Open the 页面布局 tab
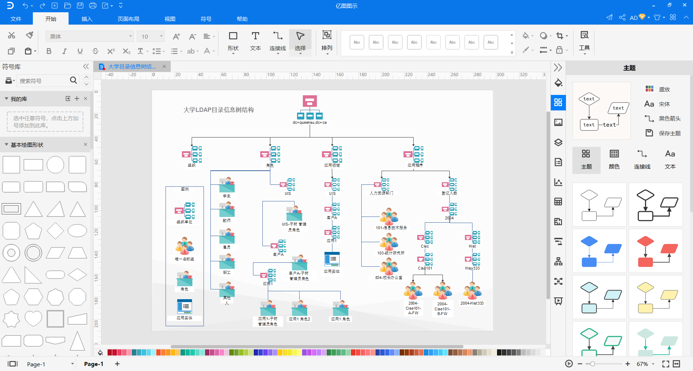 tap(128, 19)
